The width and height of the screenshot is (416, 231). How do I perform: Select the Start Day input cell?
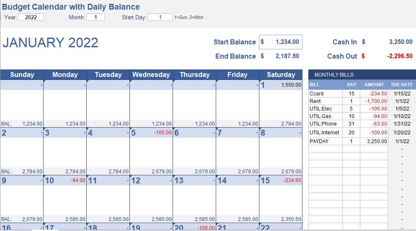tap(160, 17)
